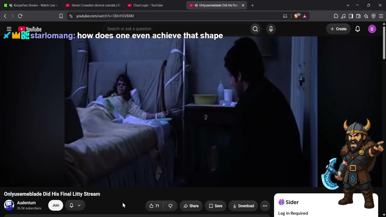Open the Audentum channel name link
Viewport: 386px width, 217px height.
26,203
